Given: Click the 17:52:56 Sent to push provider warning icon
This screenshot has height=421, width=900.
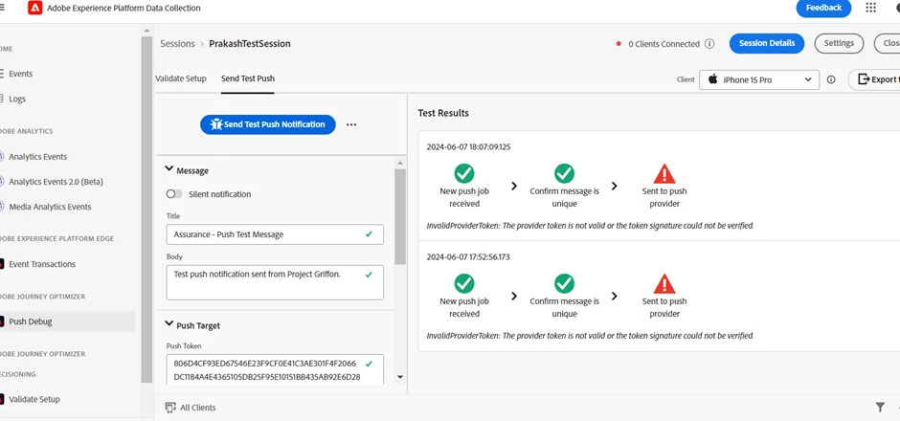Looking at the screenshot, I should coord(664,283).
